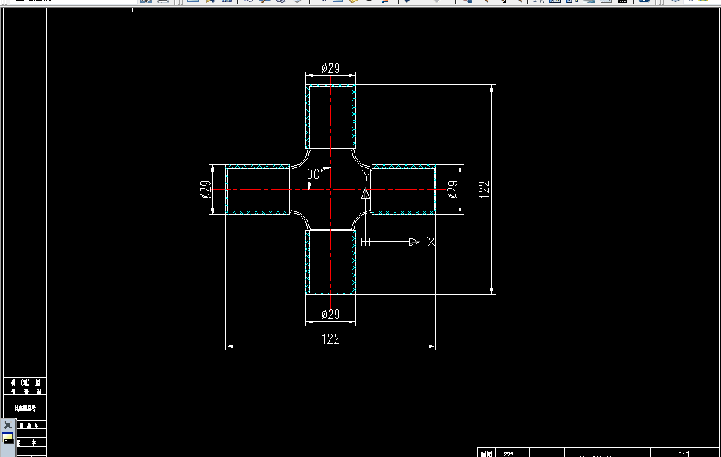Click the X axis label
The width and height of the screenshot is (721, 457).
[431, 242]
